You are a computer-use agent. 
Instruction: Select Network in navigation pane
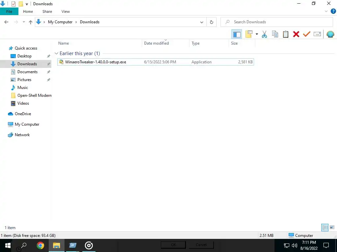(x=22, y=135)
